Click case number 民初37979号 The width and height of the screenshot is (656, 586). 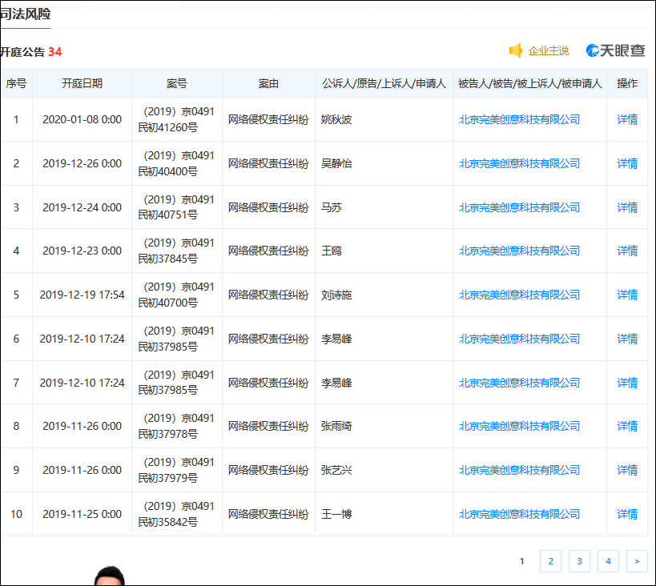click(x=167, y=478)
